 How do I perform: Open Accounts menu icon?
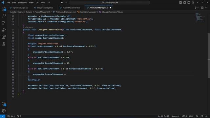4,104
